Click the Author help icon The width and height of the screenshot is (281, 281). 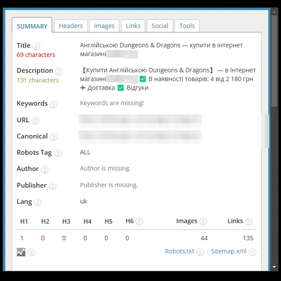(x=44, y=170)
